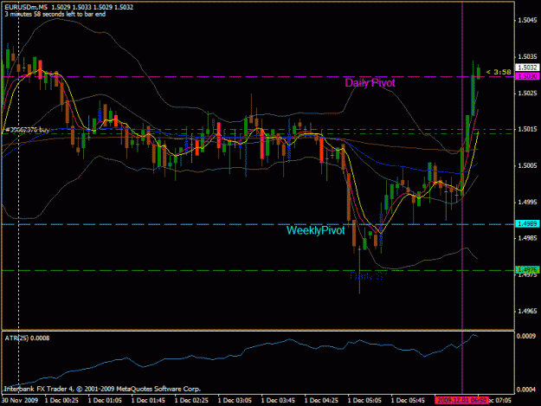Select the cyan 'WeeklyPivot' label
The height and width of the screenshot is (406, 541).
point(315,230)
